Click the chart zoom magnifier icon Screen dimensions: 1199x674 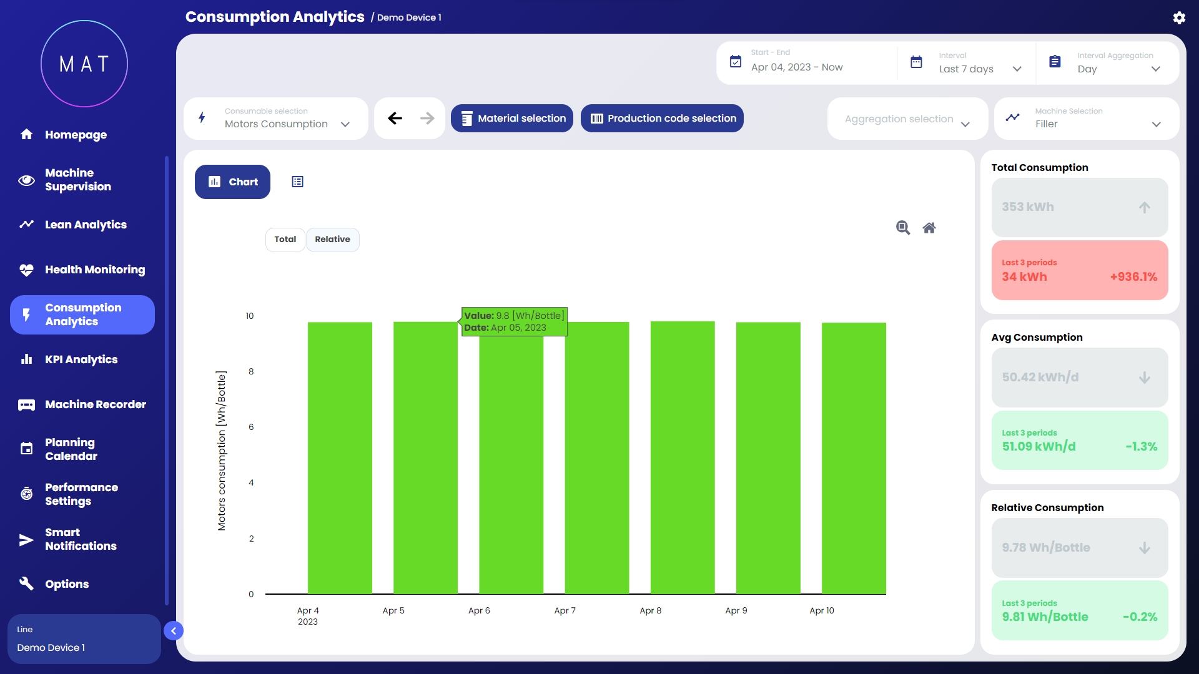tap(902, 228)
